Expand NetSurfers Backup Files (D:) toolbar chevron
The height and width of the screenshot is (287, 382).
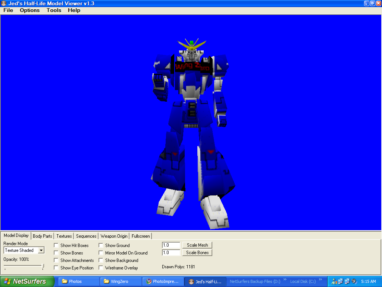285,280
